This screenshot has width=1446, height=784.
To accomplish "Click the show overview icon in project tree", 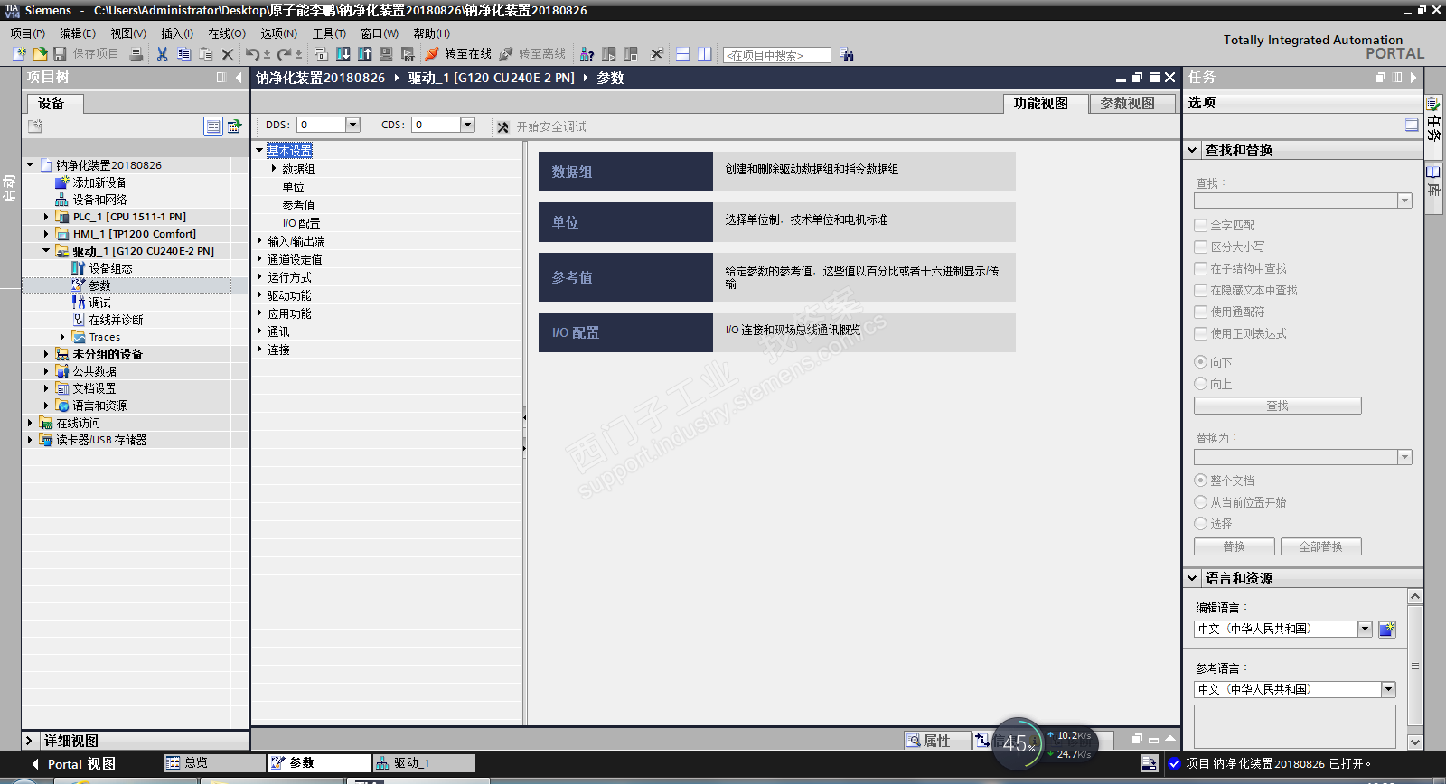I will pos(213,126).
